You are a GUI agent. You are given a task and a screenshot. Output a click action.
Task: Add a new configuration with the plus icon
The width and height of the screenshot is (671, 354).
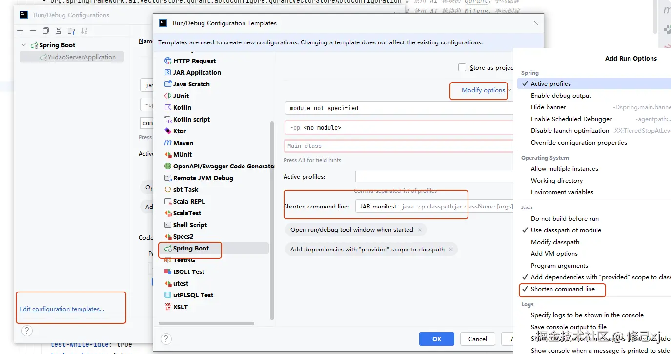pos(20,31)
